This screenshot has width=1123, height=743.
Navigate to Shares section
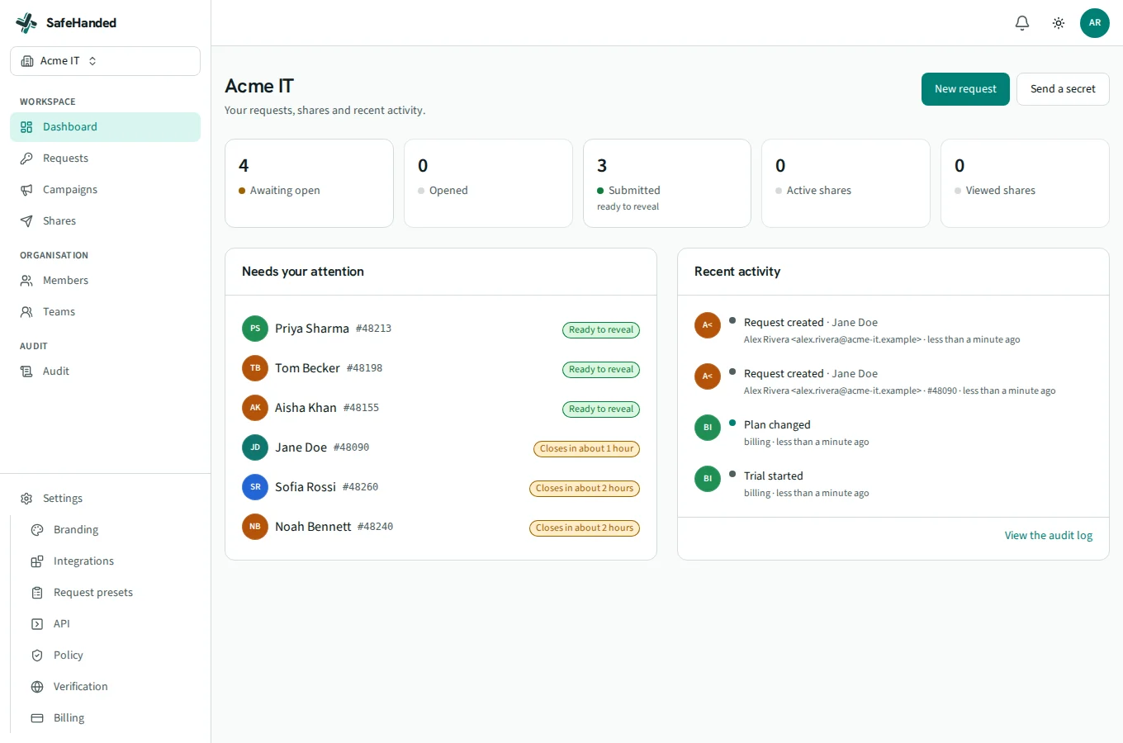coord(105,221)
